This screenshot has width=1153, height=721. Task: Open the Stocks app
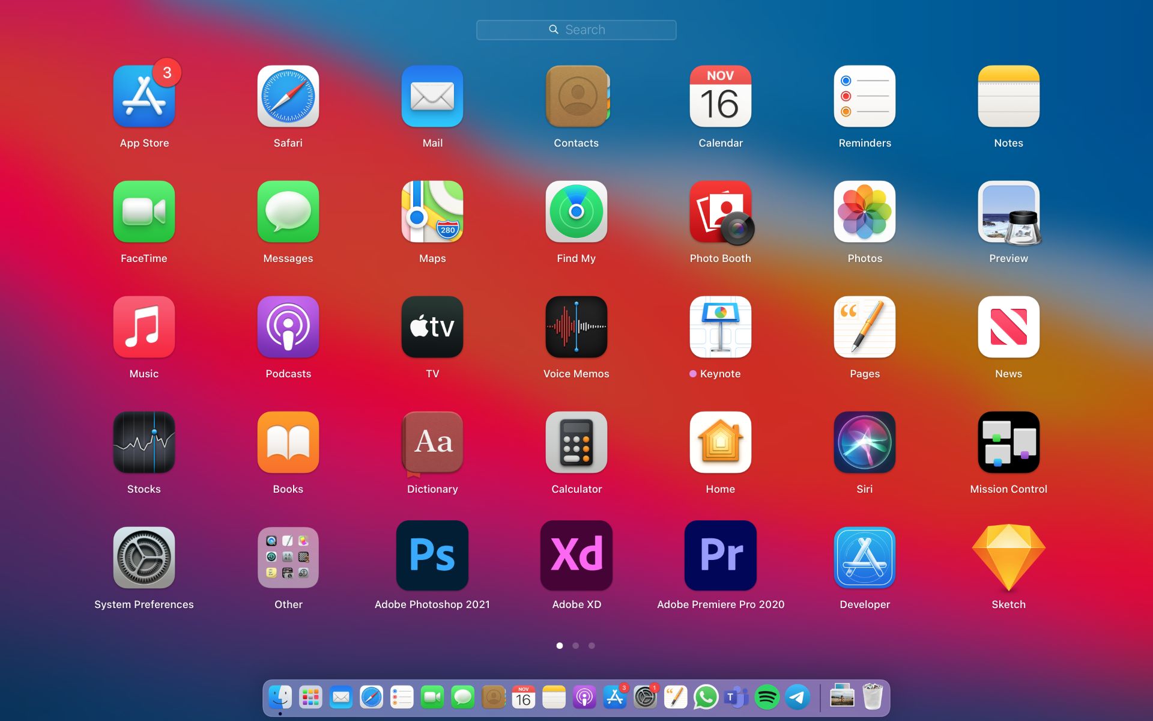tap(144, 442)
